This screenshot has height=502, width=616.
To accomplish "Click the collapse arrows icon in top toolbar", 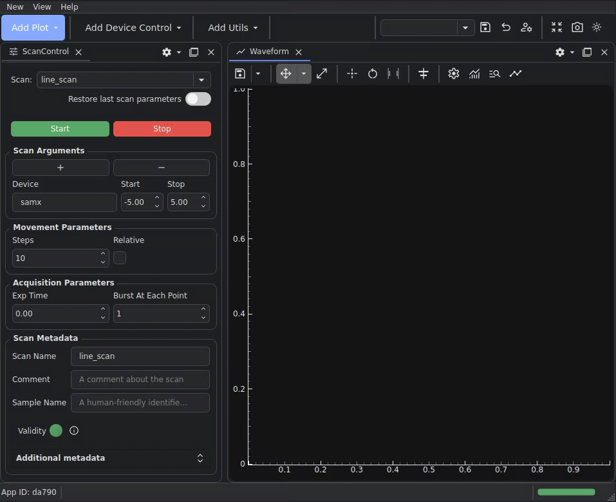I will [x=557, y=27].
